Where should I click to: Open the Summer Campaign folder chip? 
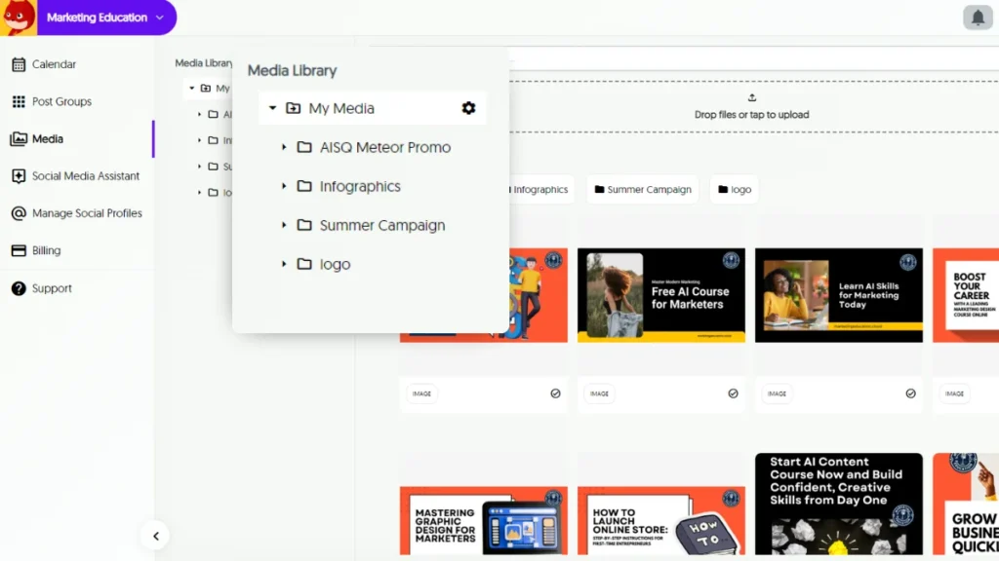[642, 189]
